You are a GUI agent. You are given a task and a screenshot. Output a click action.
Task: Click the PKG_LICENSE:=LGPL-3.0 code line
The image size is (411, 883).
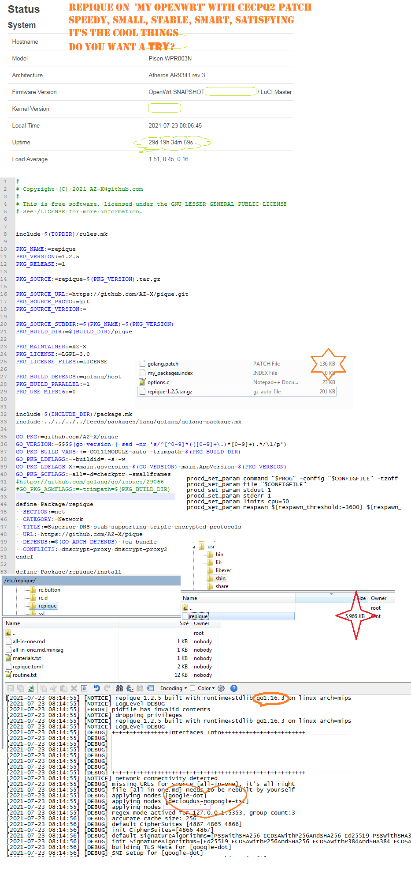[x=53, y=354]
